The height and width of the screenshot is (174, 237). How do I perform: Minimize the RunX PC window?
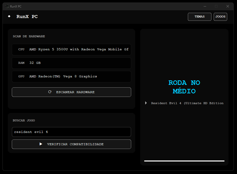point(205,6)
